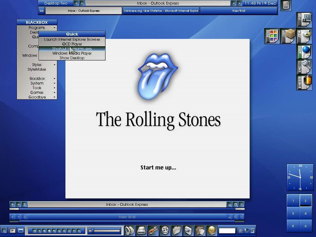Click the up-arrow button on Inbox title bar
This screenshot has height=237, width=316.
(x=19, y=205)
